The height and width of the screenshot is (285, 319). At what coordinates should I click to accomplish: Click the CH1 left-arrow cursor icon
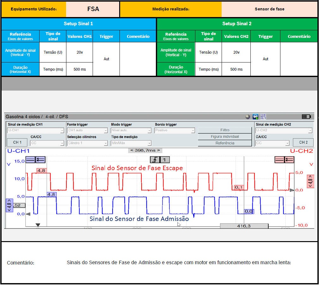[40, 159]
